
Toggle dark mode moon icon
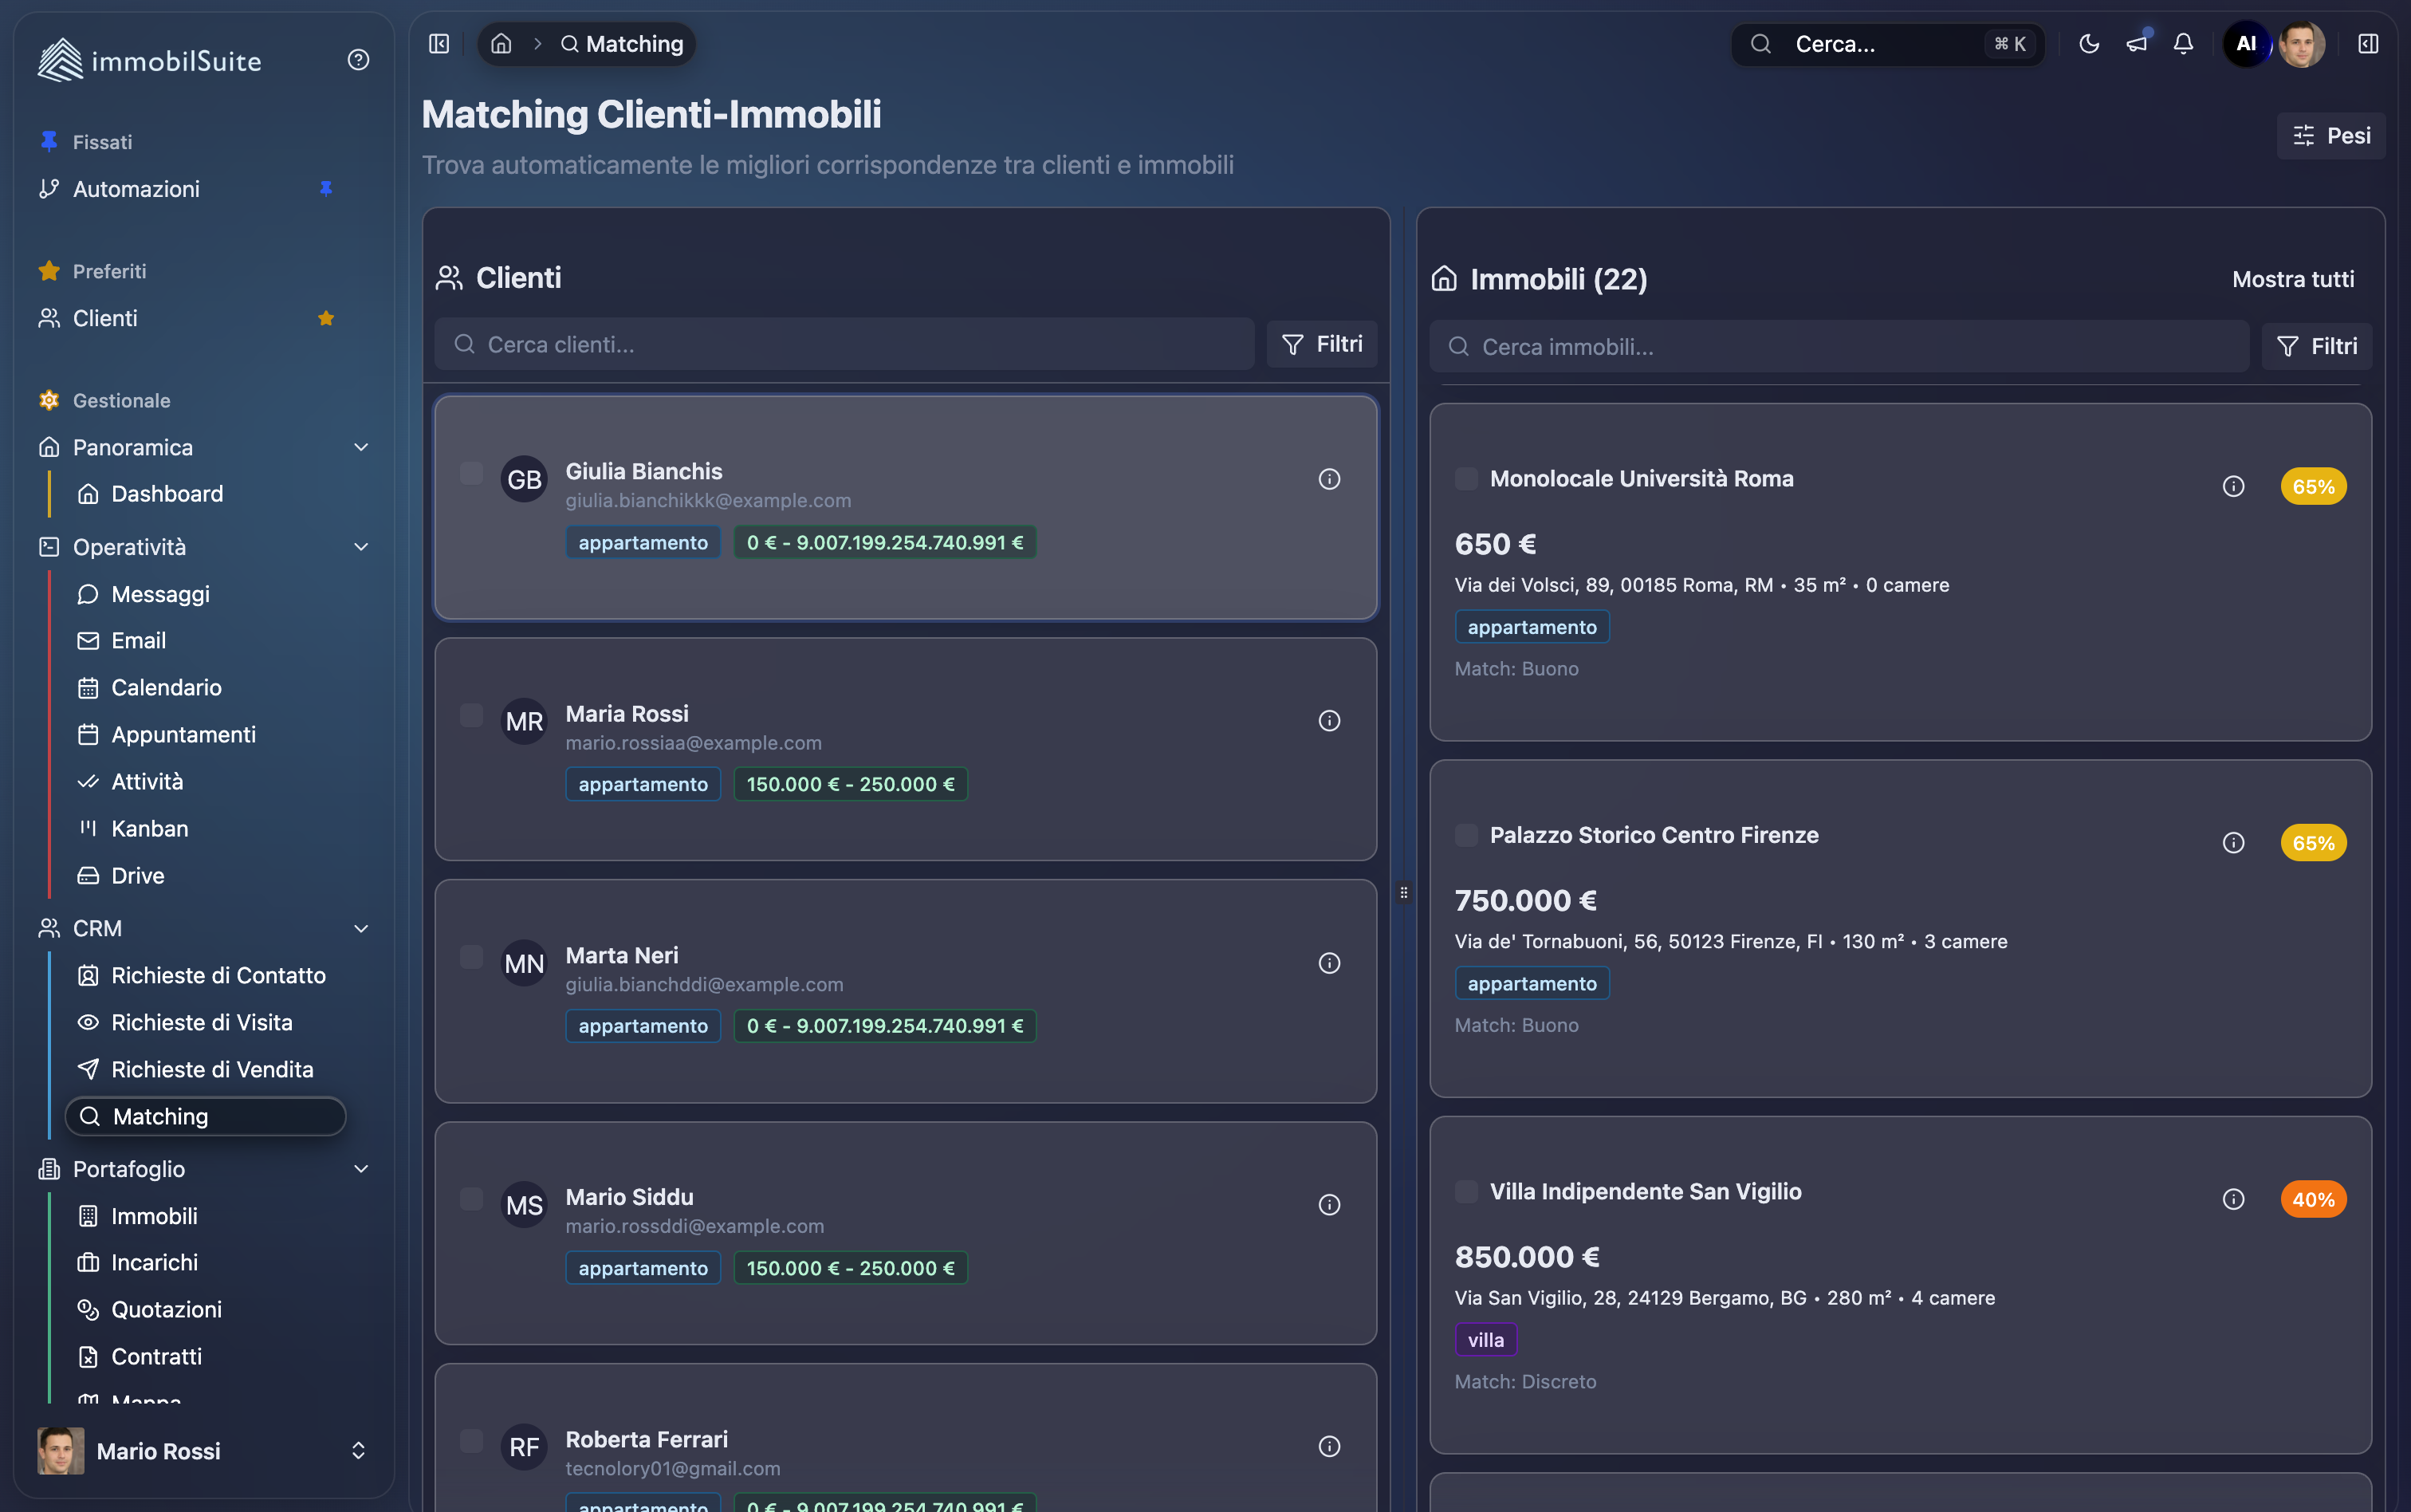[2088, 44]
